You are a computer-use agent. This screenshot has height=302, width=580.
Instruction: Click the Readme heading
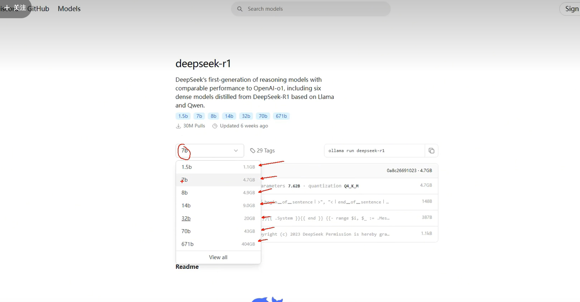tap(187, 267)
